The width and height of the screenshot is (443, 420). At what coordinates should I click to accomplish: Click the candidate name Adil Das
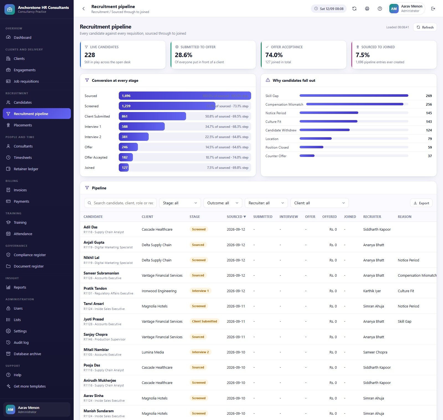click(91, 227)
